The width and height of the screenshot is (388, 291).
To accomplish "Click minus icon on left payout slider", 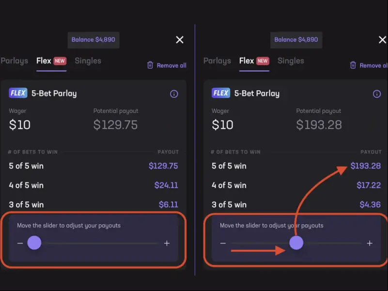I will [x=20, y=243].
